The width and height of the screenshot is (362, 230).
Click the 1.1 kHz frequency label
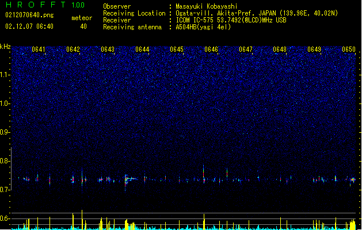[5, 75]
